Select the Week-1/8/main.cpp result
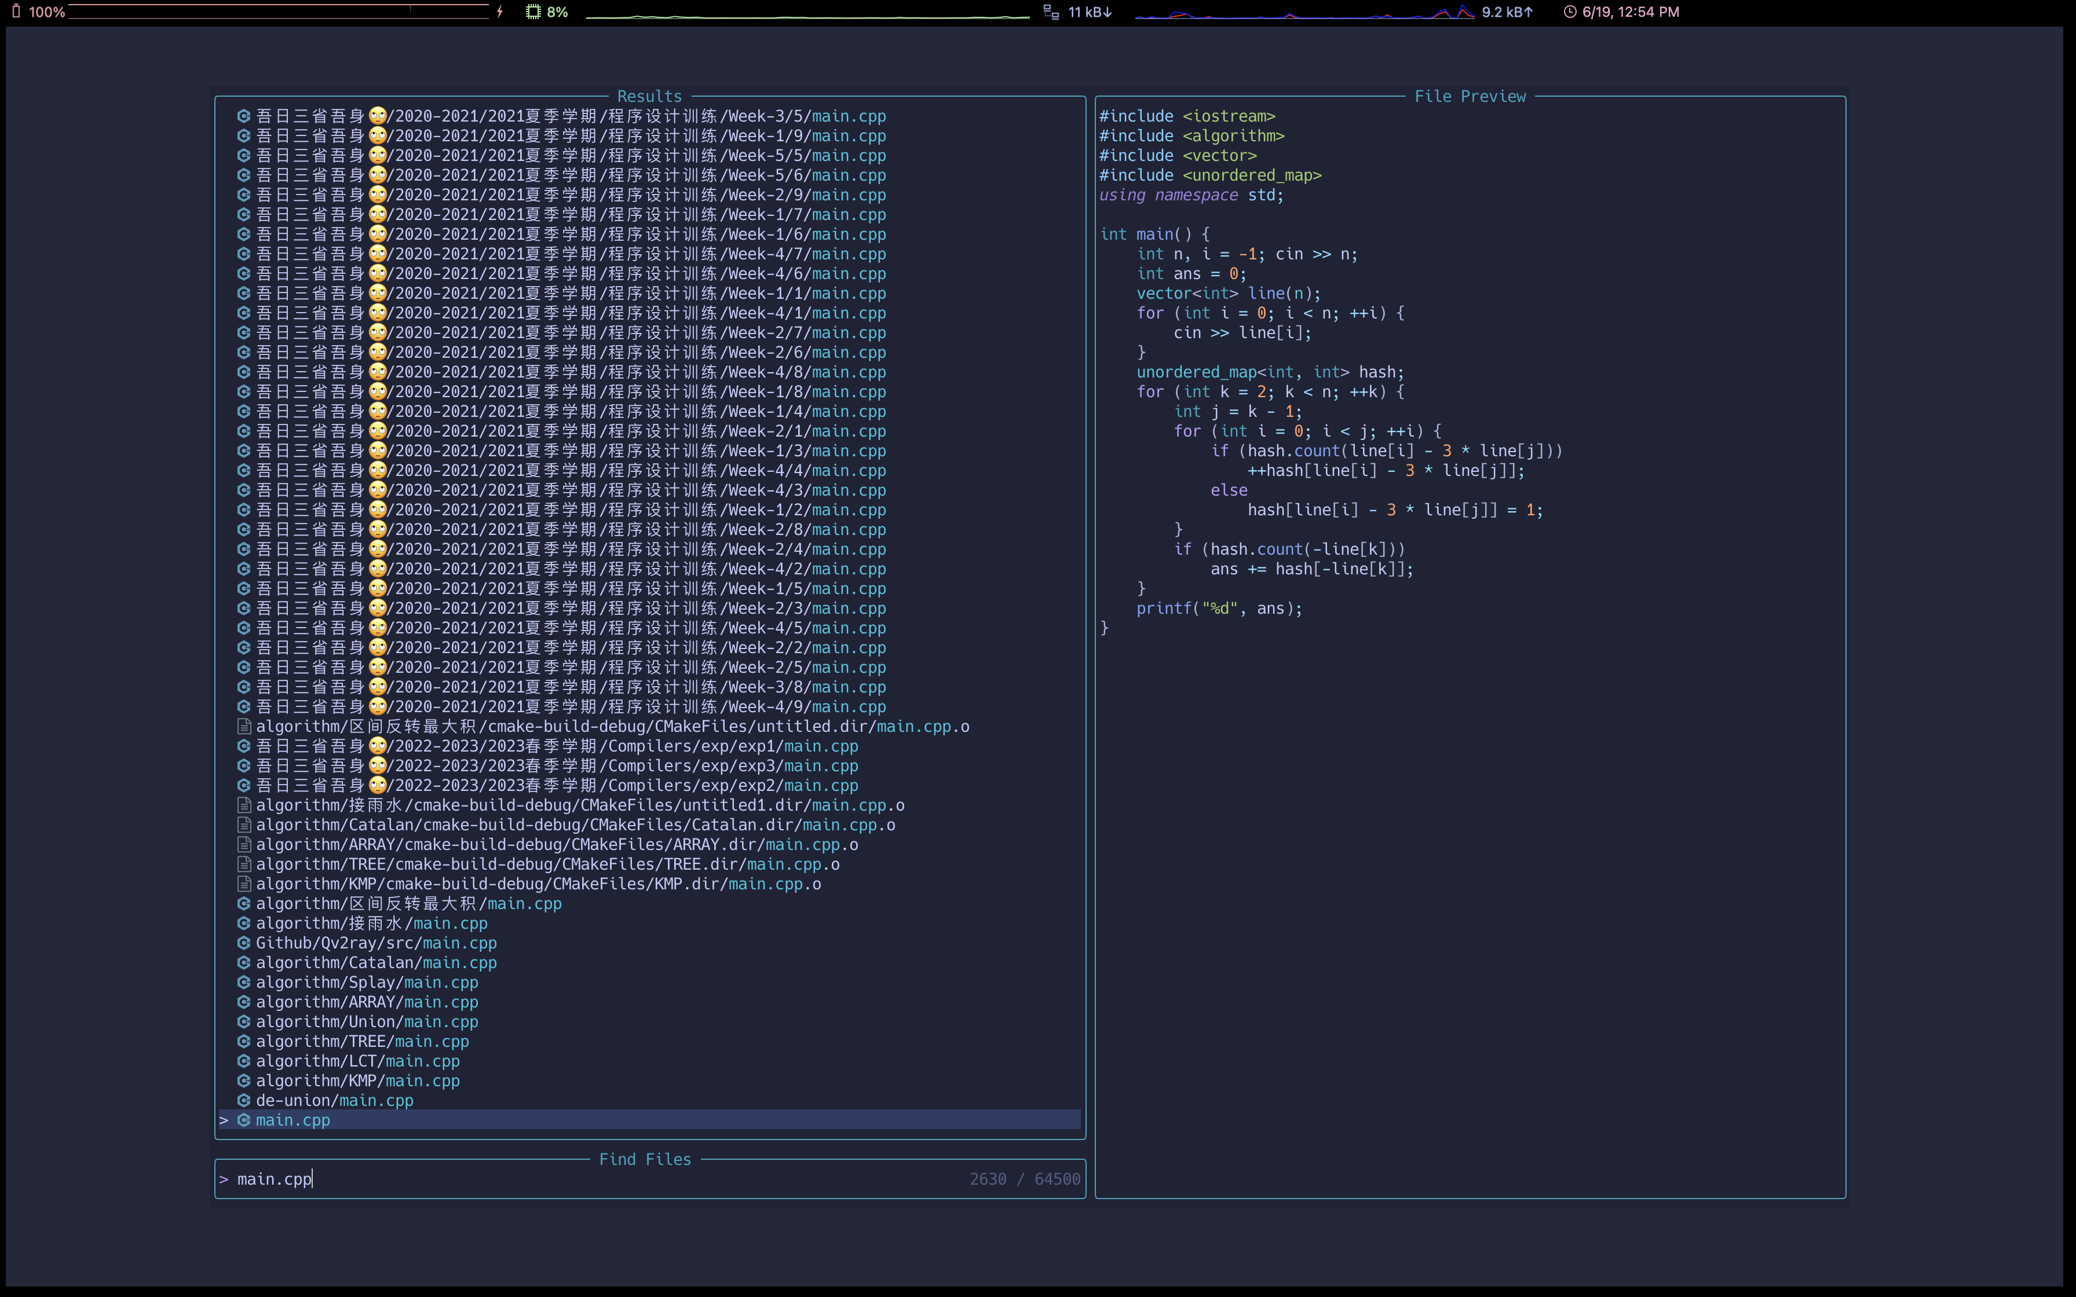Viewport: 2076px width, 1297px height. click(x=650, y=392)
